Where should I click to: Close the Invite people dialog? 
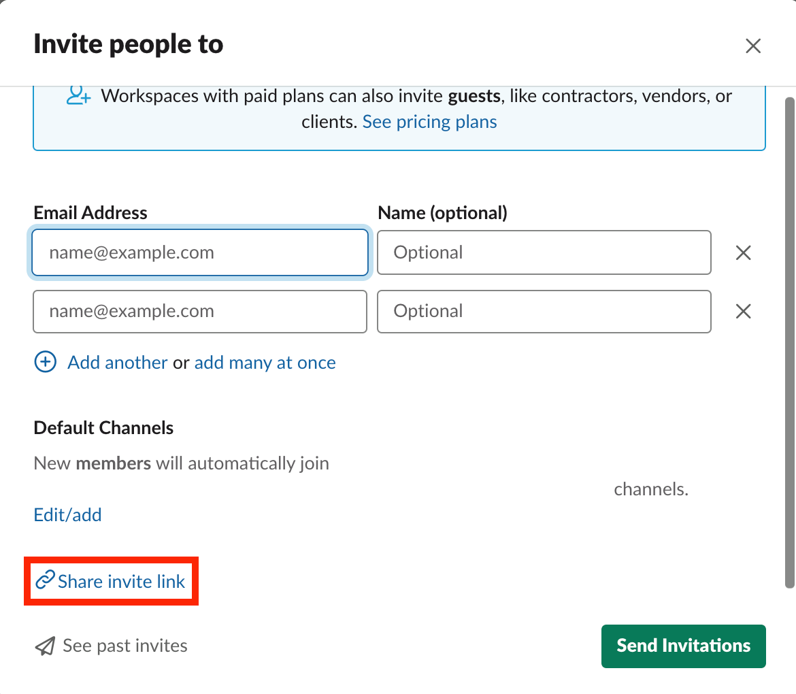(752, 46)
